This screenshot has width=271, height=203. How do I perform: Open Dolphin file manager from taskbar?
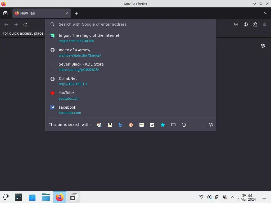coord(46,197)
